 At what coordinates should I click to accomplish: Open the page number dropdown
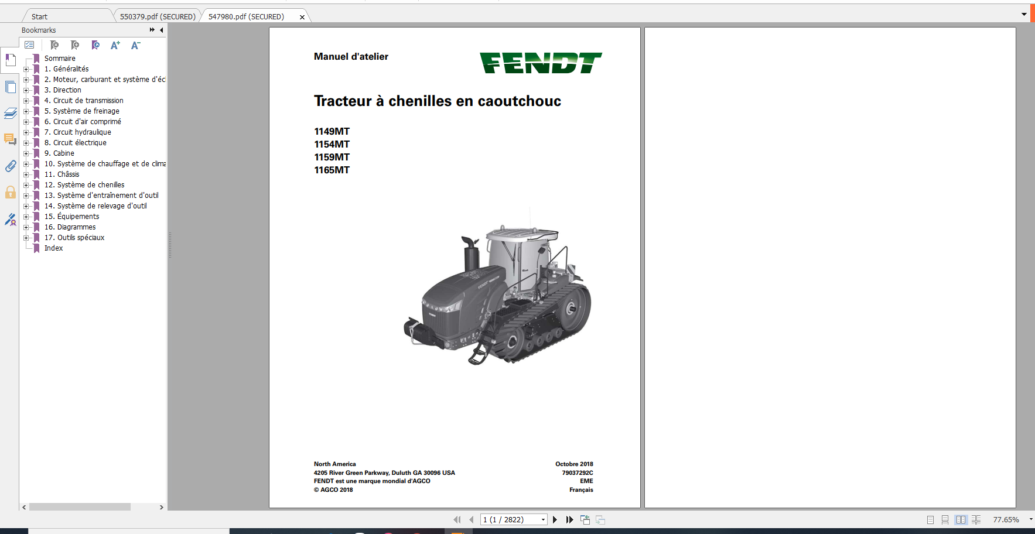pos(542,519)
